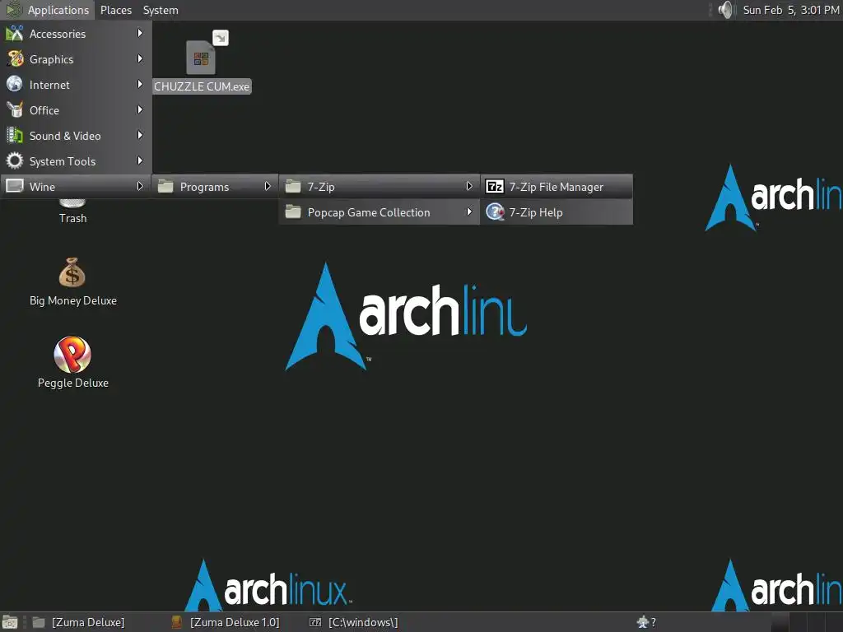Open the Accessories submenu
Viewport: 843px width, 632px height.
[76, 33]
